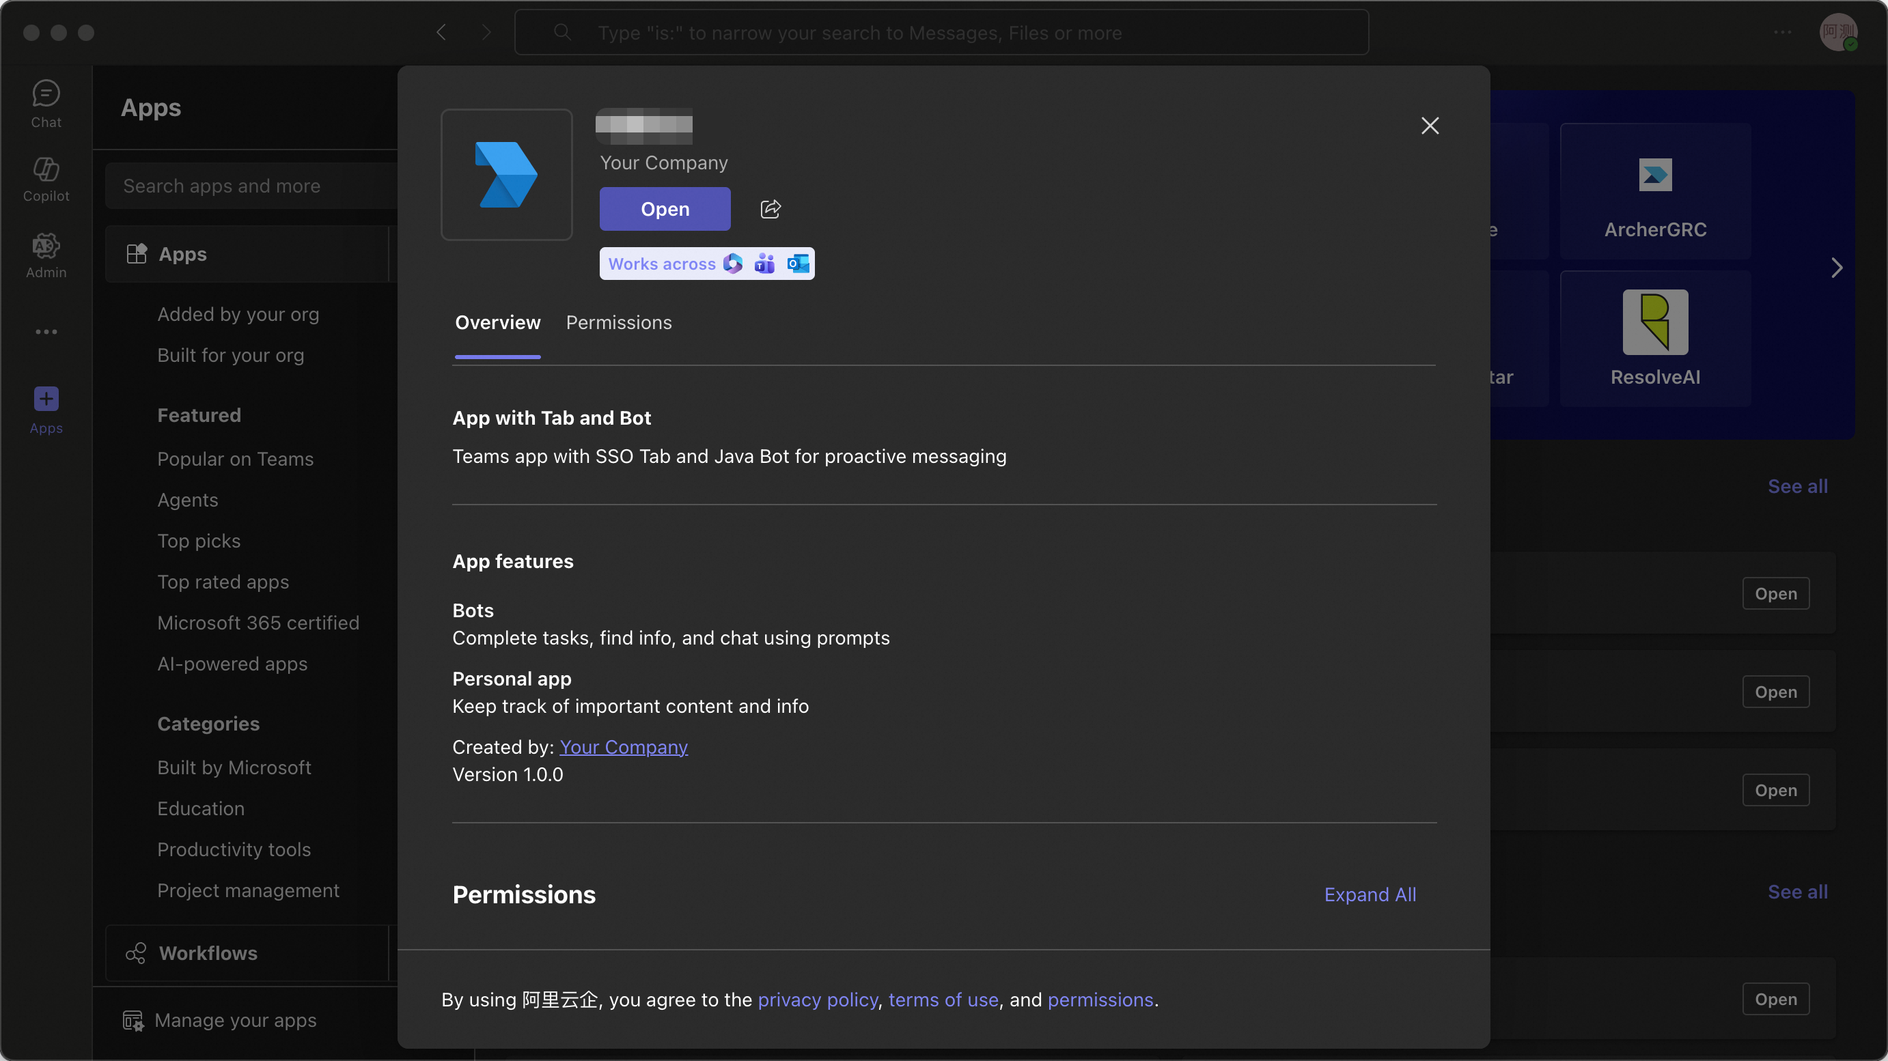Viewport: 1888px width, 1061px height.
Task: Open more apps ellipsis in the left rail
Action: click(46, 332)
